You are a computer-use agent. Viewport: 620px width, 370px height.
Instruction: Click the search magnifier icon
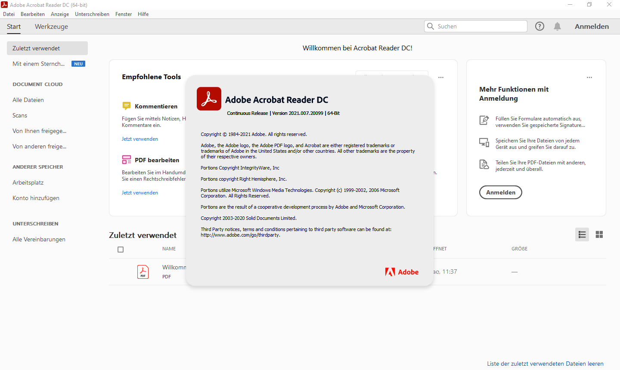coord(430,26)
